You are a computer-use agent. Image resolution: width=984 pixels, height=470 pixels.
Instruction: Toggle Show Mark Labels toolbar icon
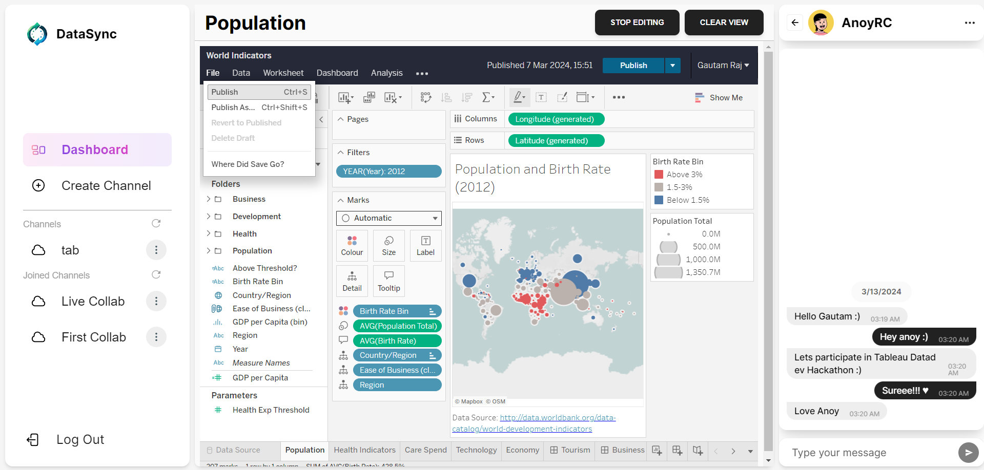pos(541,97)
